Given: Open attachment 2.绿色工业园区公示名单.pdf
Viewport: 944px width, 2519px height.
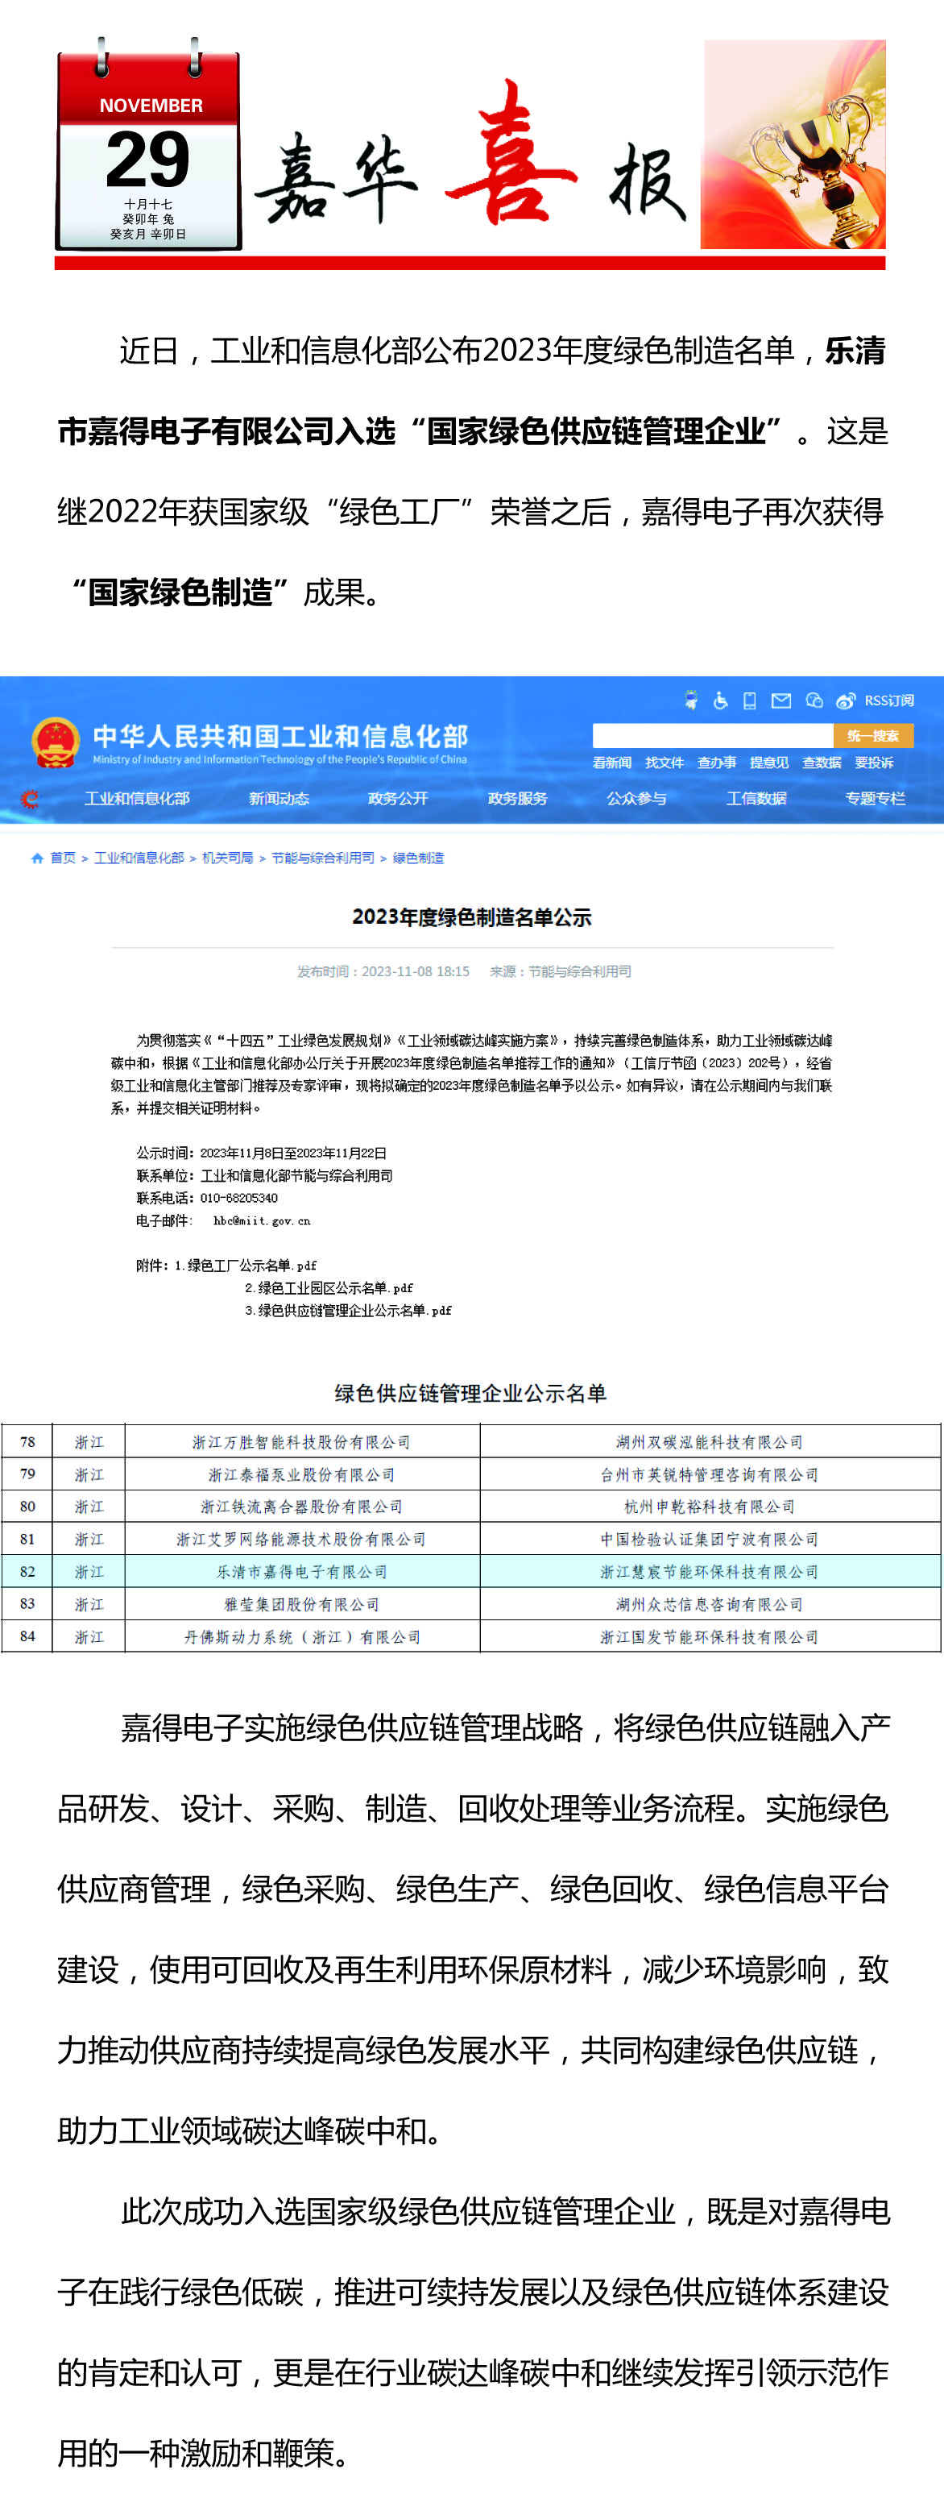Looking at the screenshot, I should click(329, 1288).
